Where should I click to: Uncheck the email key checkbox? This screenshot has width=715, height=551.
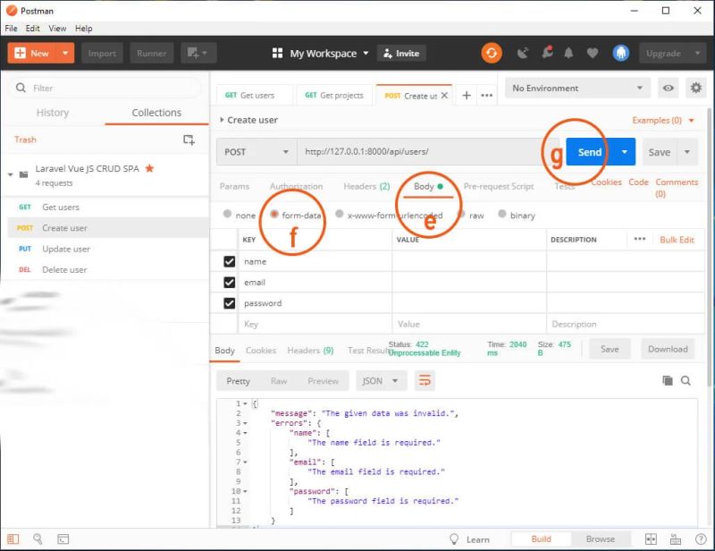point(230,283)
